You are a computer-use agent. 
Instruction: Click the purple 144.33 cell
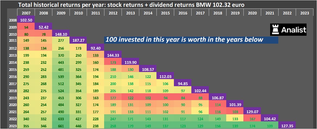[113, 55]
